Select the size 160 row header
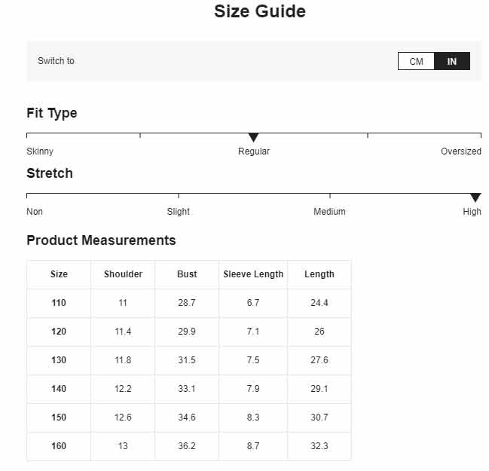Screen dimensions: 489x471 (59, 446)
